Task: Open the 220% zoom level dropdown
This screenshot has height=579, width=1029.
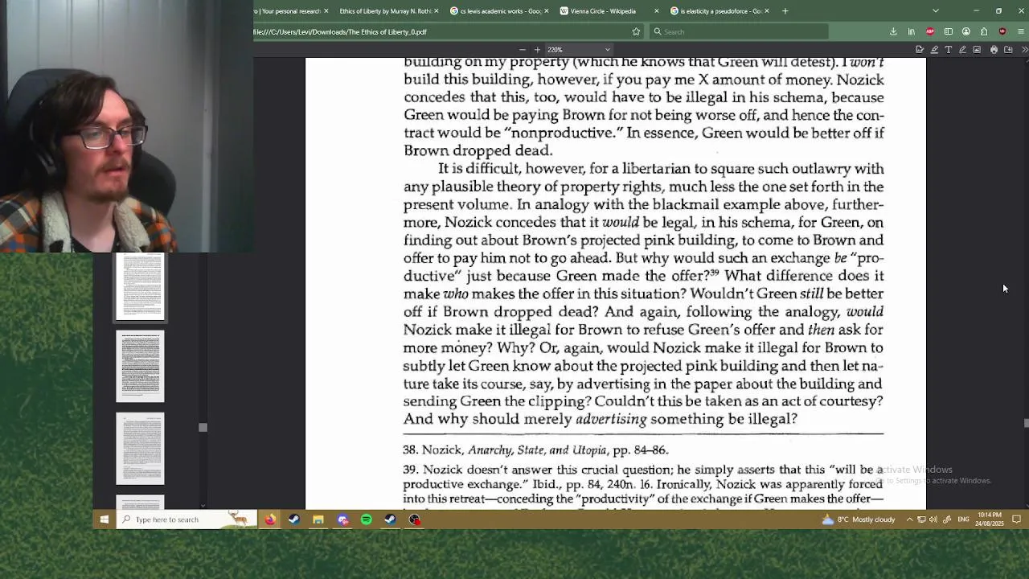Action: 579,50
